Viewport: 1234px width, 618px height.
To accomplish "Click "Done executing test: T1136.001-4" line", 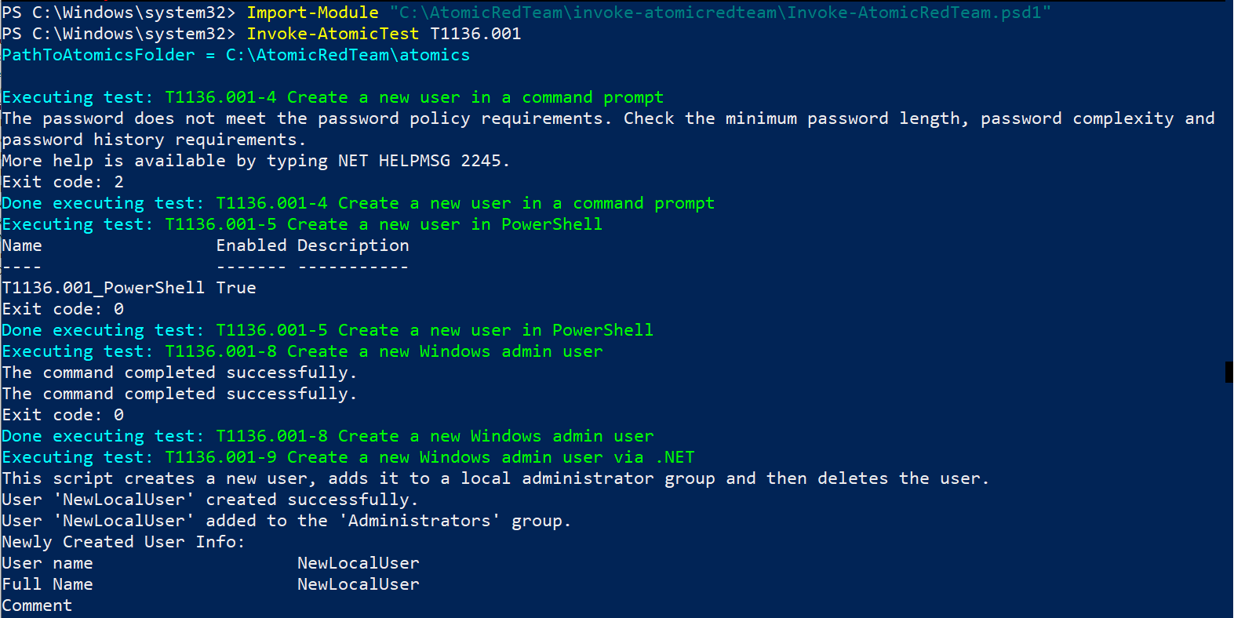I will point(358,203).
